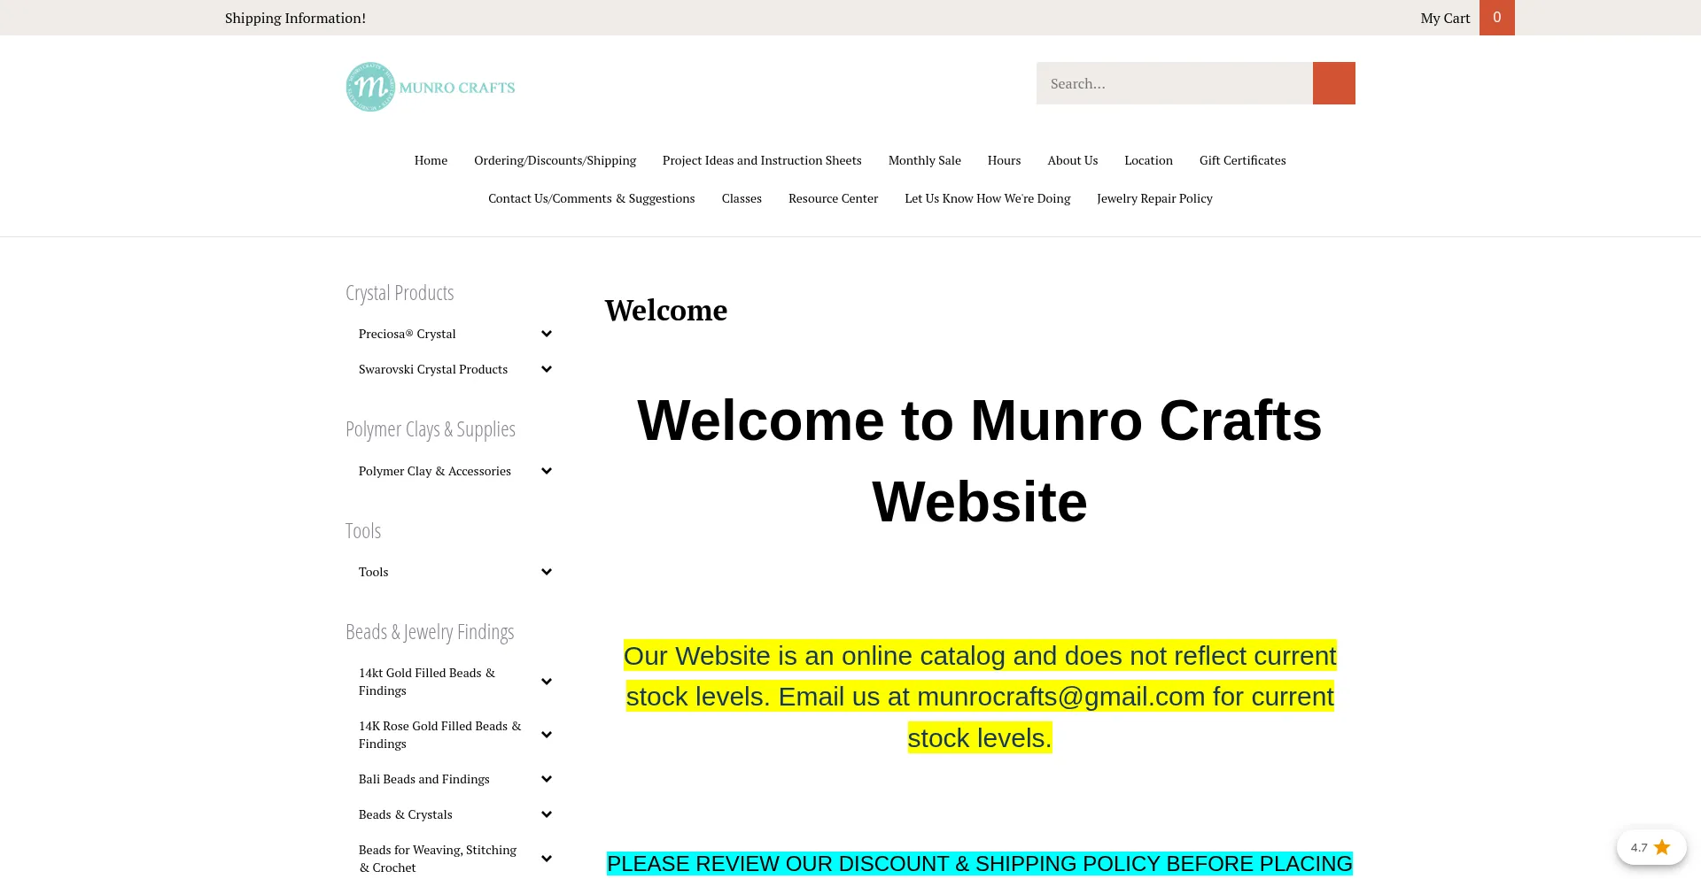Open the Monthly Sale page
Screen dimensions: 1701x879
click(925, 160)
